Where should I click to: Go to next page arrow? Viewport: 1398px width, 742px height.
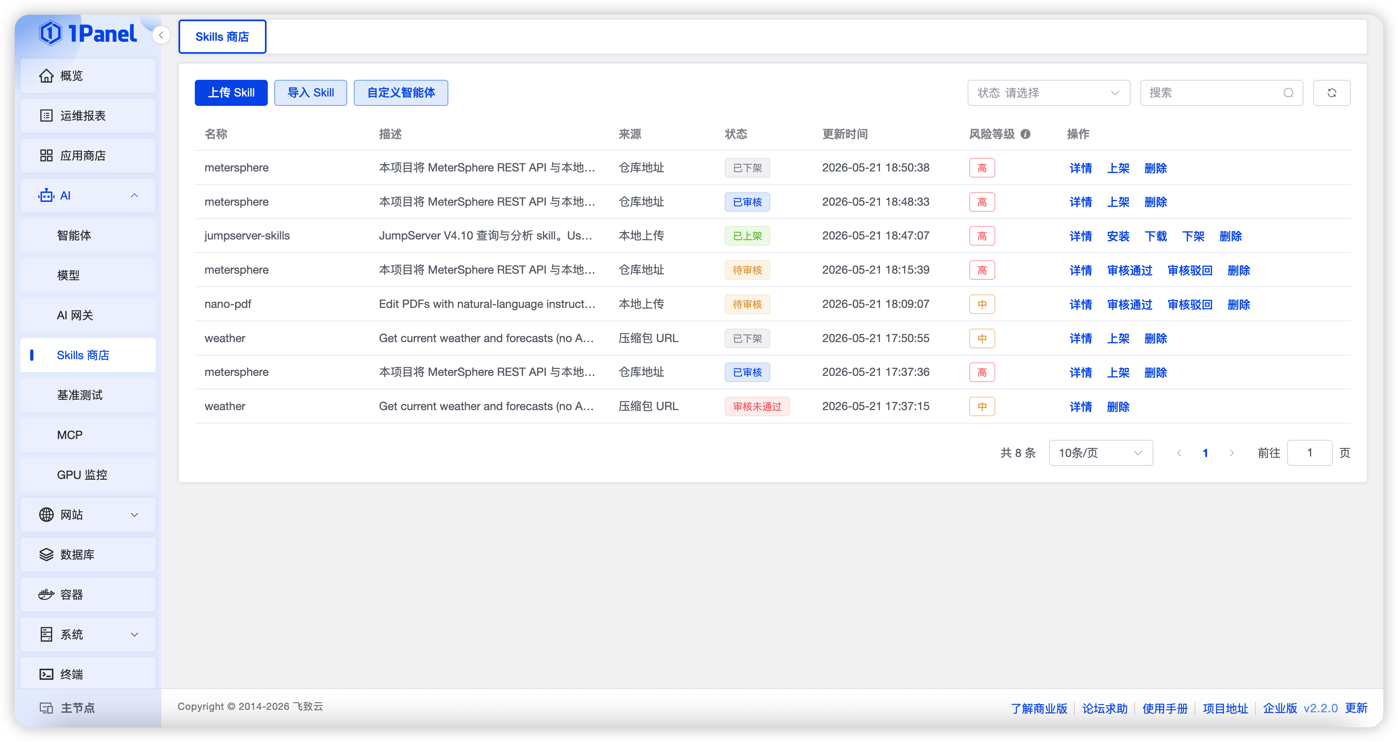pyautogui.click(x=1231, y=453)
